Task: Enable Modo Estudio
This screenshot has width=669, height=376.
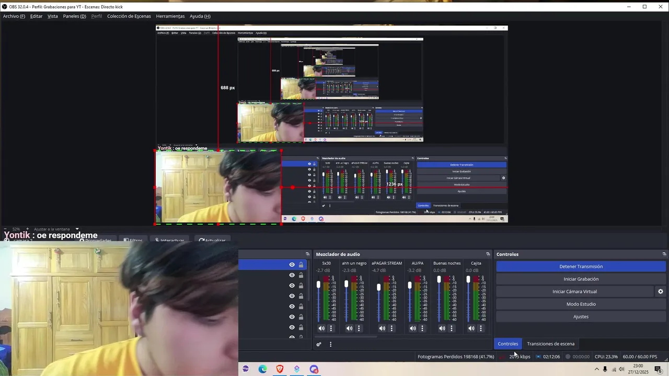Action: (581, 304)
